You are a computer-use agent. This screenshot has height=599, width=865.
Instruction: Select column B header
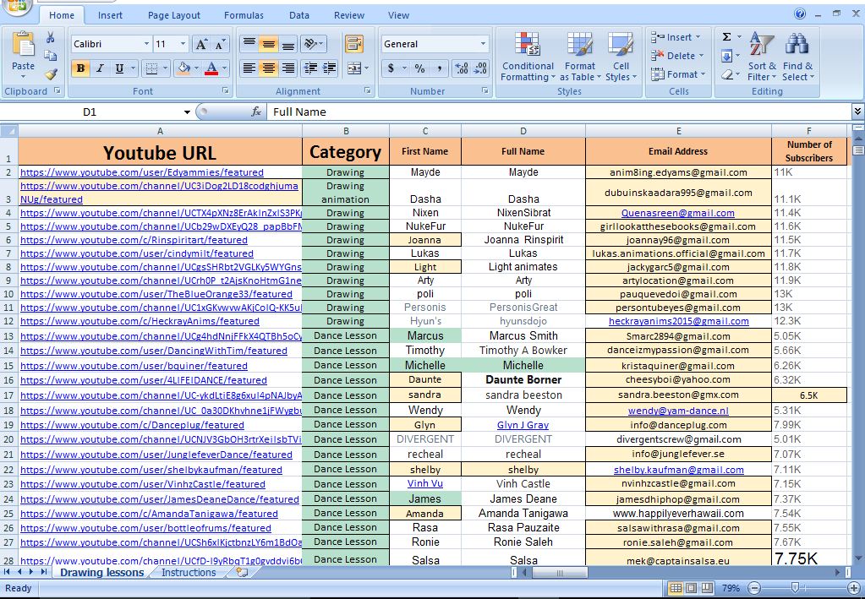coord(346,131)
